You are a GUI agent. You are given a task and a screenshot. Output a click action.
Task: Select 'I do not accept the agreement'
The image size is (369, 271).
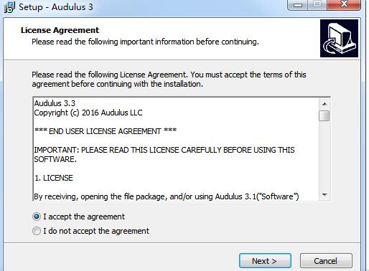click(x=37, y=231)
